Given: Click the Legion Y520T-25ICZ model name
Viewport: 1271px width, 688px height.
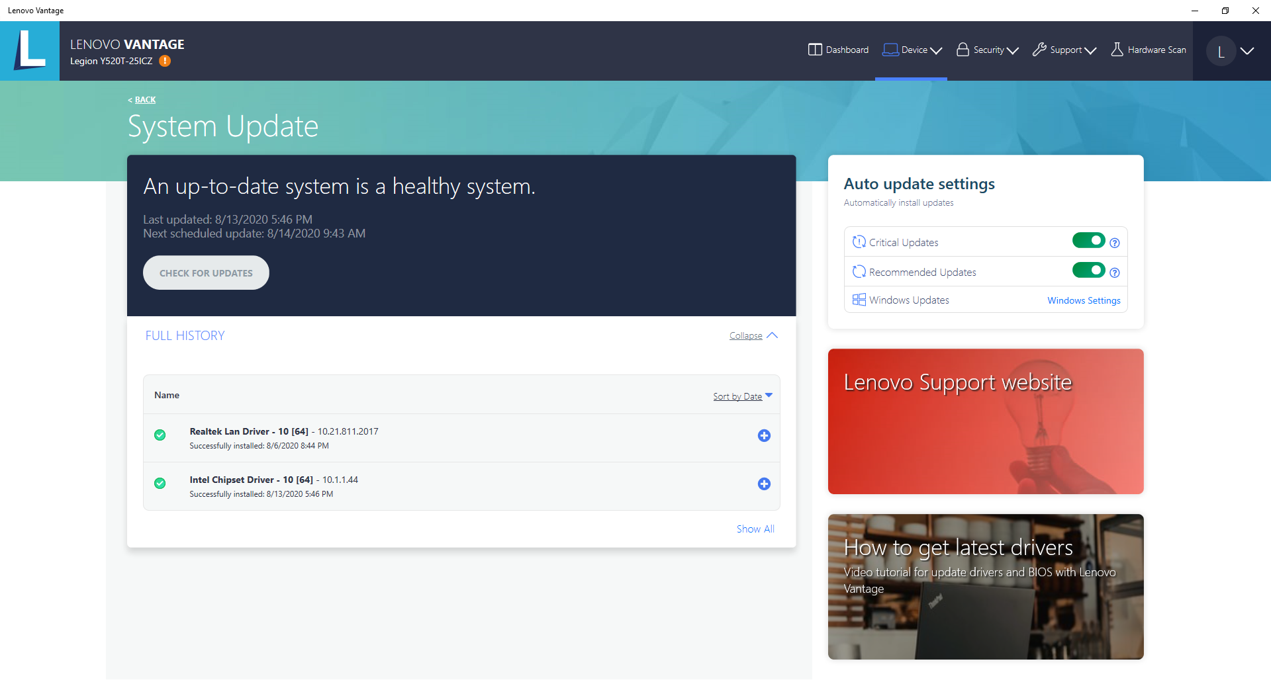Looking at the screenshot, I should (111, 61).
